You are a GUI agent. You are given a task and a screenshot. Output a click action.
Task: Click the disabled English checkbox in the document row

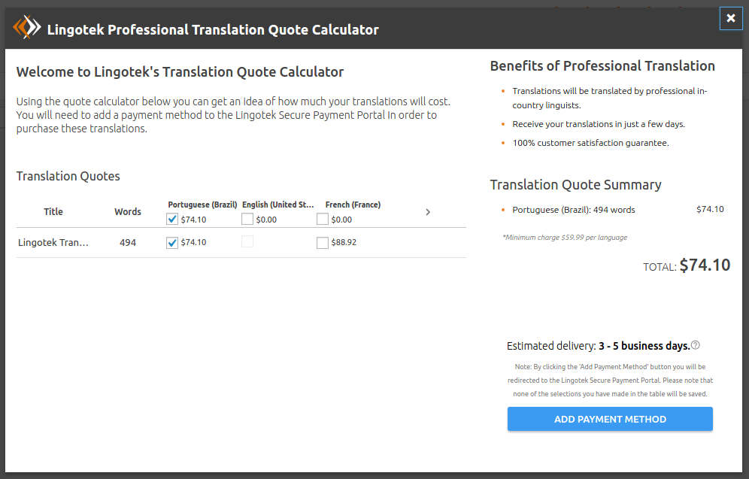pyautogui.click(x=247, y=242)
